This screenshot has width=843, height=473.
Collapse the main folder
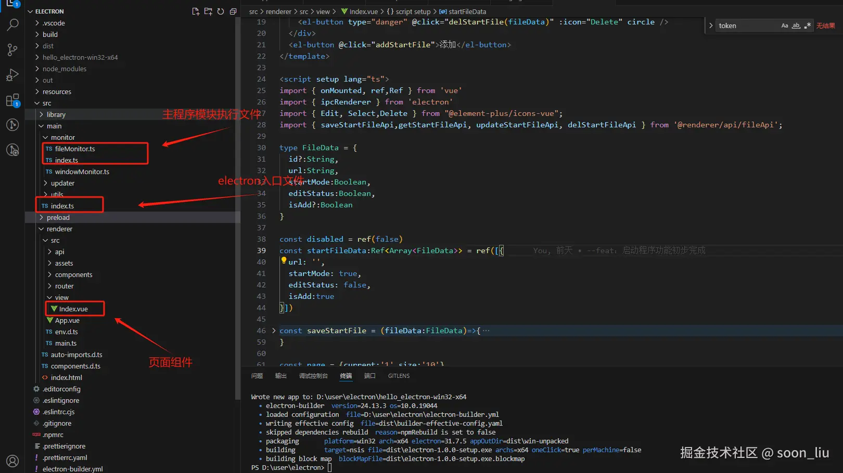(x=42, y=126)
